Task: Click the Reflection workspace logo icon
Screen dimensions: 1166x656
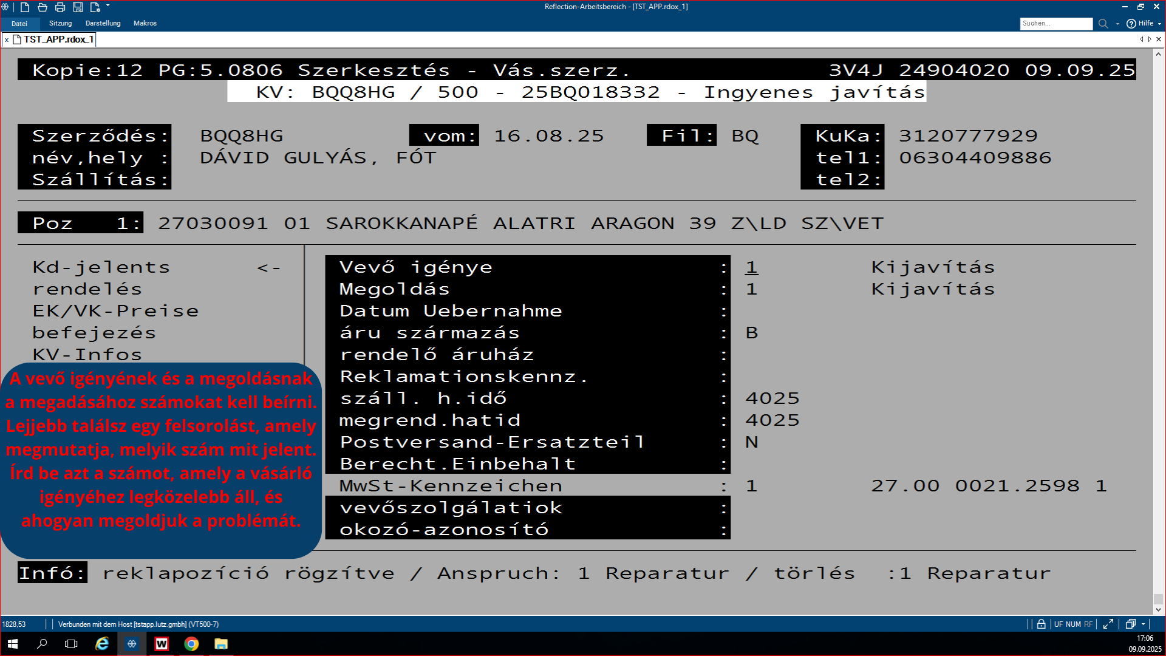Action: point(5,7)
